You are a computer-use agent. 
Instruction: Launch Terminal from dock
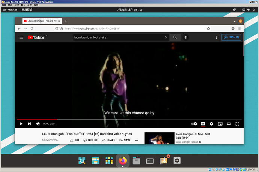[x=150, y=161]
